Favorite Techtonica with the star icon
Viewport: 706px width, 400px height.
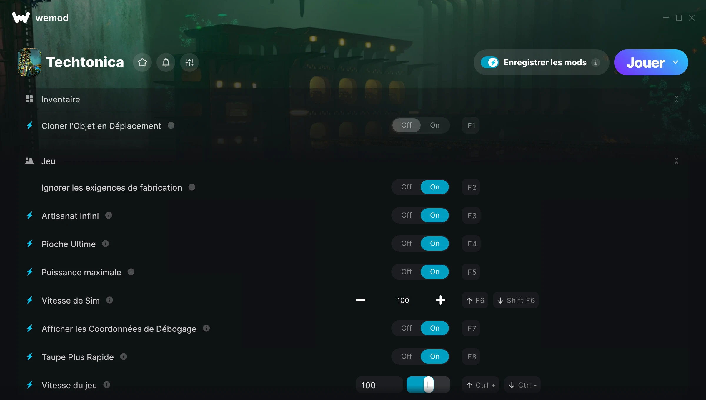pyautogui.click(x=142, y=62)
